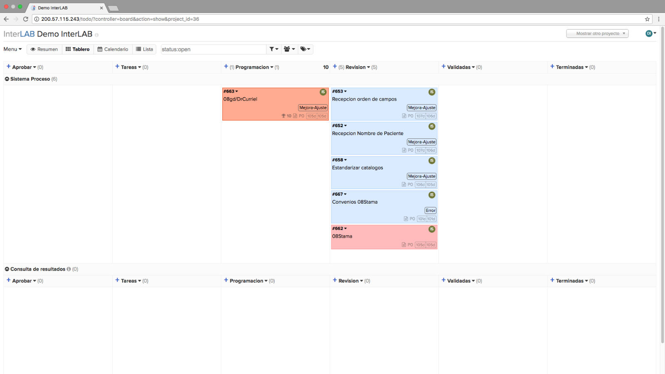Click the info icon next to Consulta de resultados
This screenshot has width=665, height=374.
click(69, 269)
